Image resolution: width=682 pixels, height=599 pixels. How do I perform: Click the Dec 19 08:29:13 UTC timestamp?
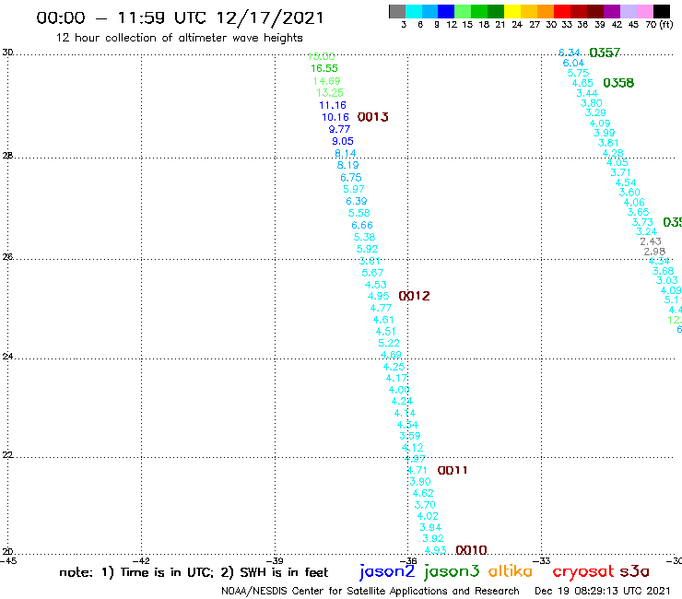[x=603, y=591]
